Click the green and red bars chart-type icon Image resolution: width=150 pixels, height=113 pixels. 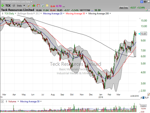pos(34,6)
